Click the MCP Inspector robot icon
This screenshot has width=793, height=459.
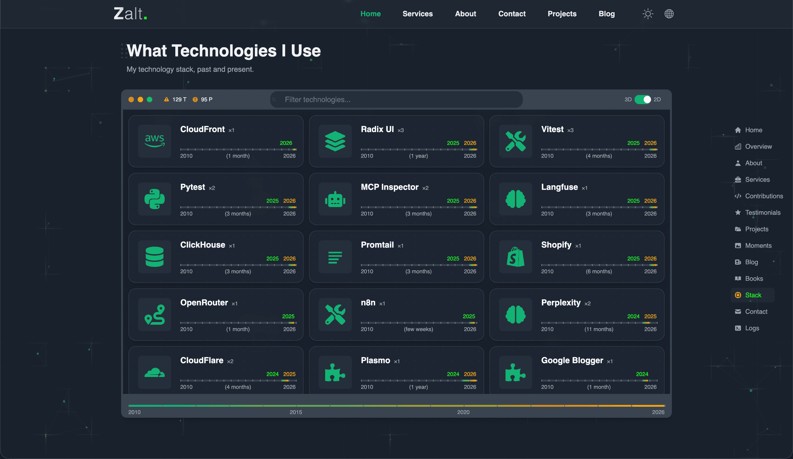click(x=335, y=199)
